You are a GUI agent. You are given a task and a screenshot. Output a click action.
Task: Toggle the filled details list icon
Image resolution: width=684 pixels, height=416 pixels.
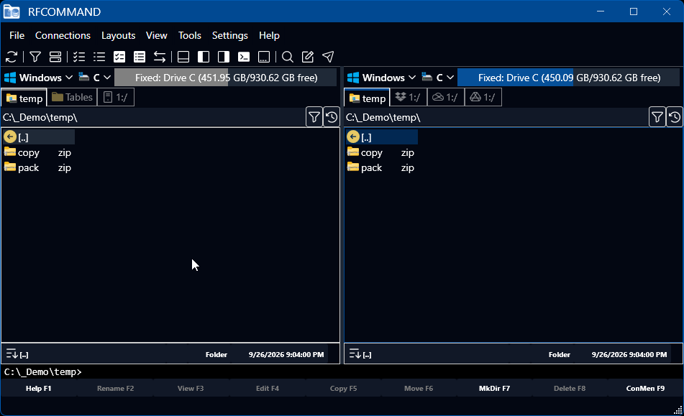[x=140, y=57]
